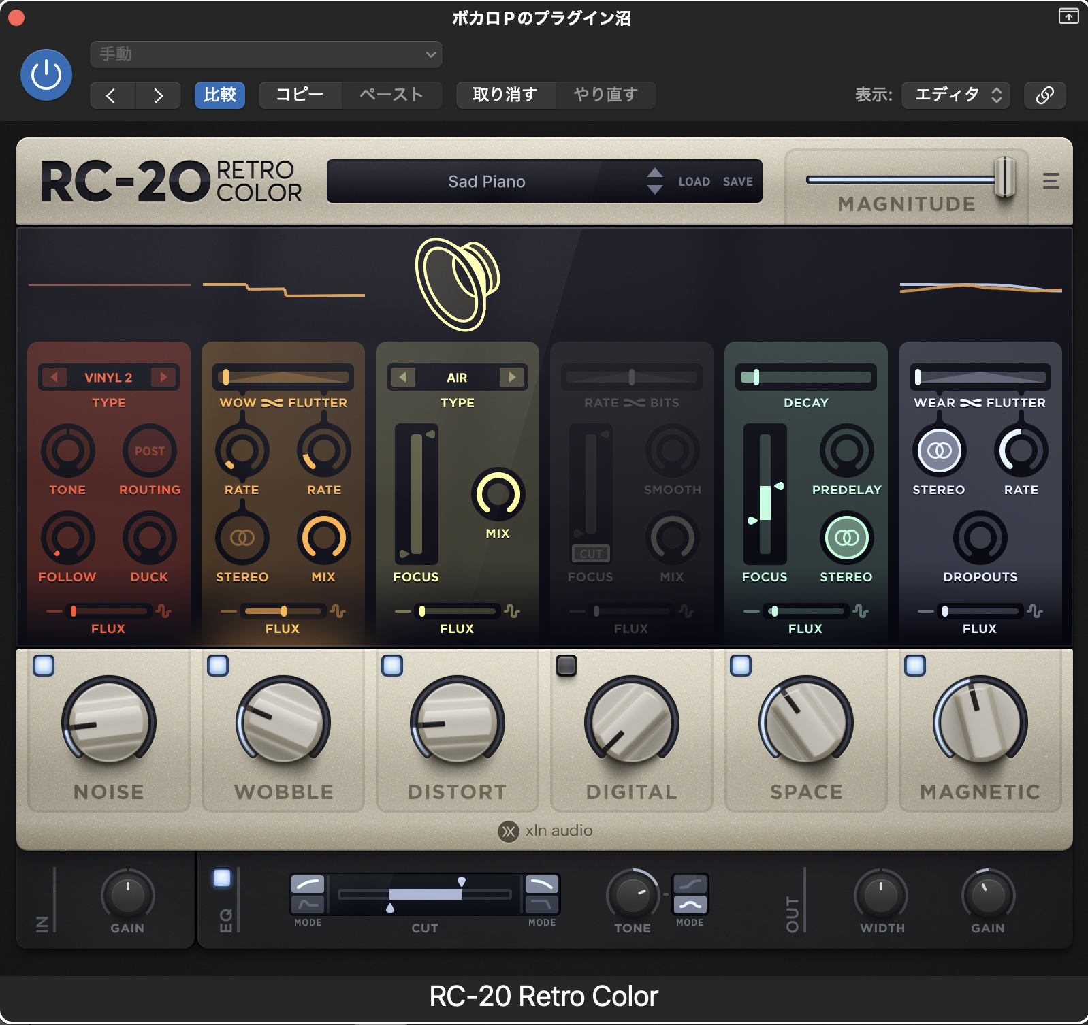This screenshot has height=1025, width=1088.
Task: Click the EQ TONE knob
Action: click(633, 895)
